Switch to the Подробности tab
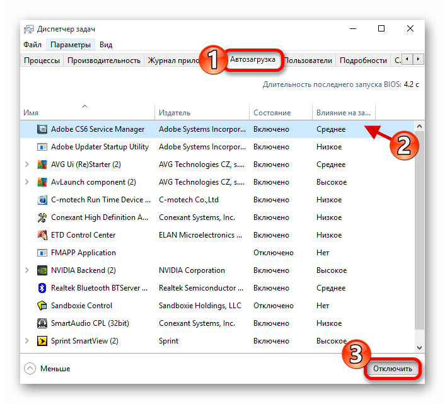Viewport: 445px width, 404px height. click(363, 61)
